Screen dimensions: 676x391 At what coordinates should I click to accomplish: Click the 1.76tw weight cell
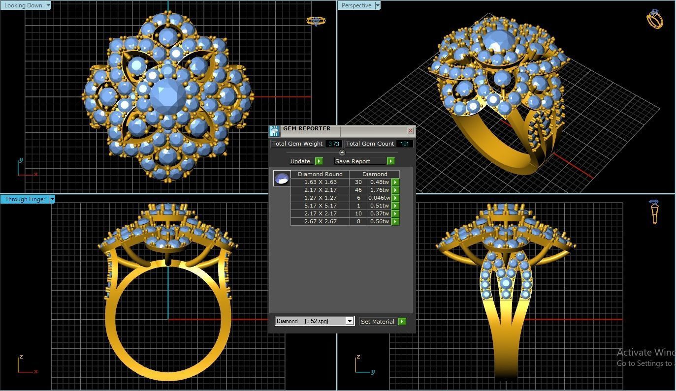click(379, 190)
